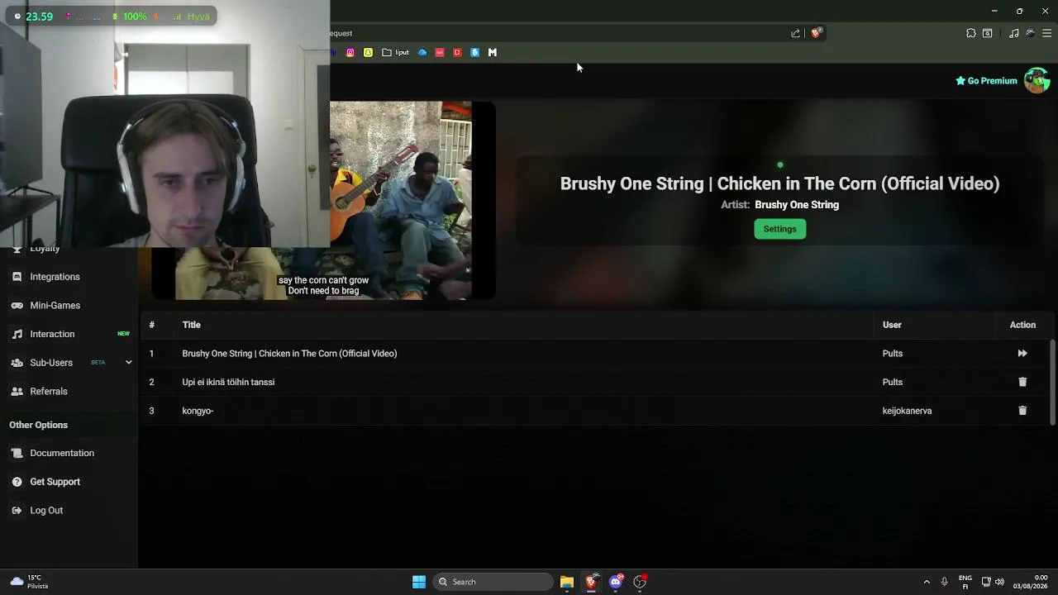Click the green Settings button
The width and height of the screenshot is (1058, 595).
click(780, 229)
